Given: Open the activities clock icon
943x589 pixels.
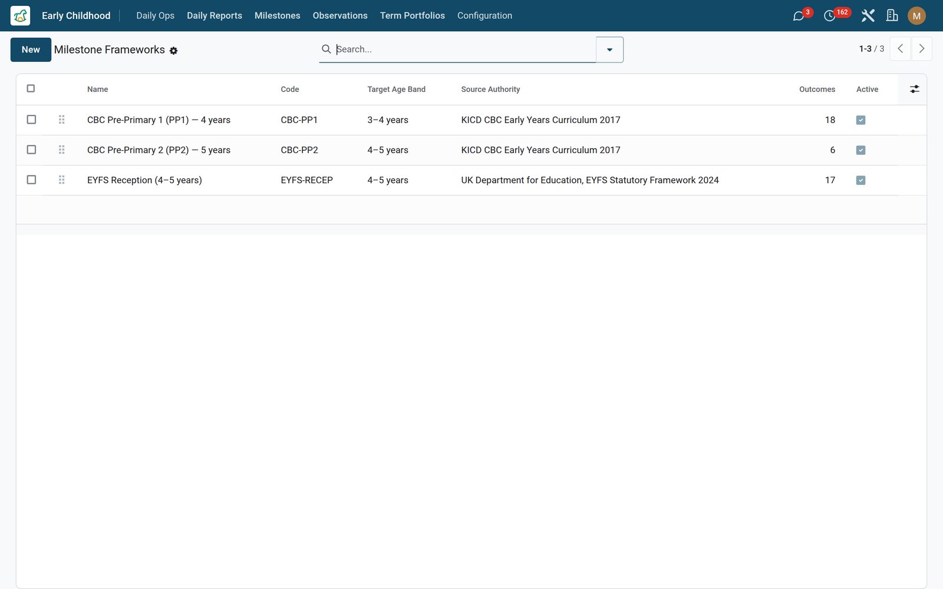Looking at the screenshot, I should tap(829, 16).
